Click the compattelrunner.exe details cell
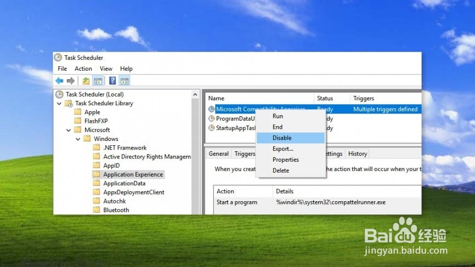The height and width of the screenshot is (267, 475). point(331,202)
